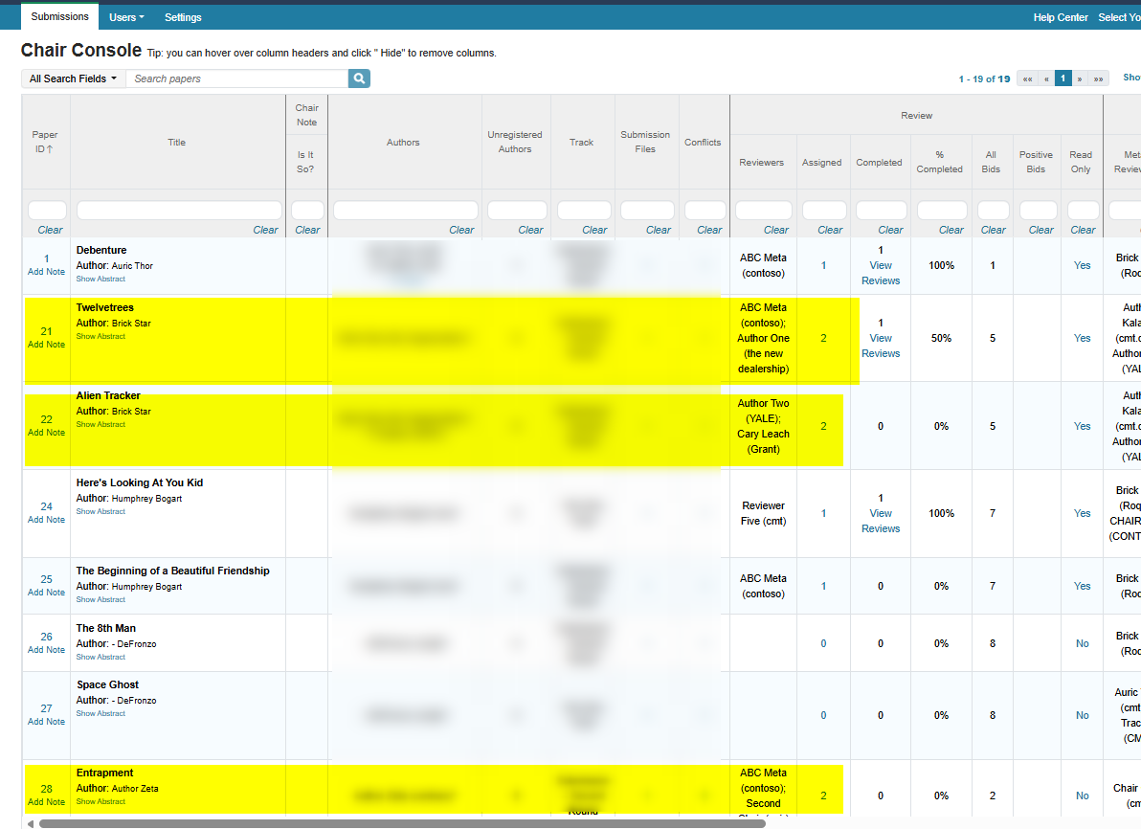Screen dimensions: 1141x829
Task: Go to the first page of results
Action: coord(1027,78)
